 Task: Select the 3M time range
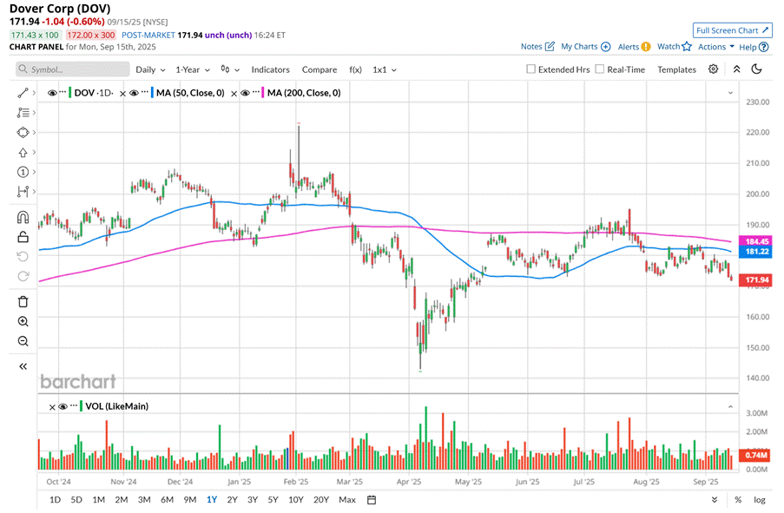point(144,499)
